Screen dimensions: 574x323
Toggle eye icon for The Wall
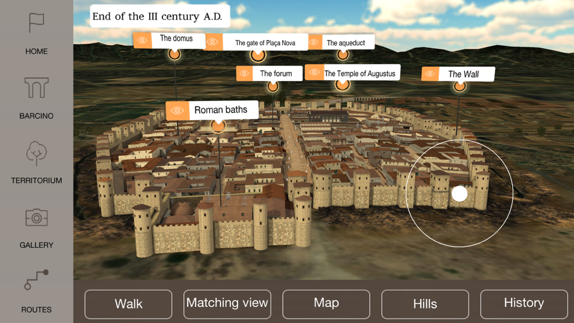tap(430, 74)
